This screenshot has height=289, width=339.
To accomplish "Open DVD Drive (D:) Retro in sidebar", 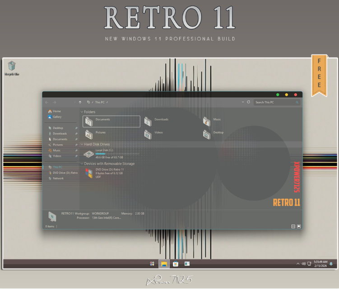I will pyautogui.click(x=63, y=173).
